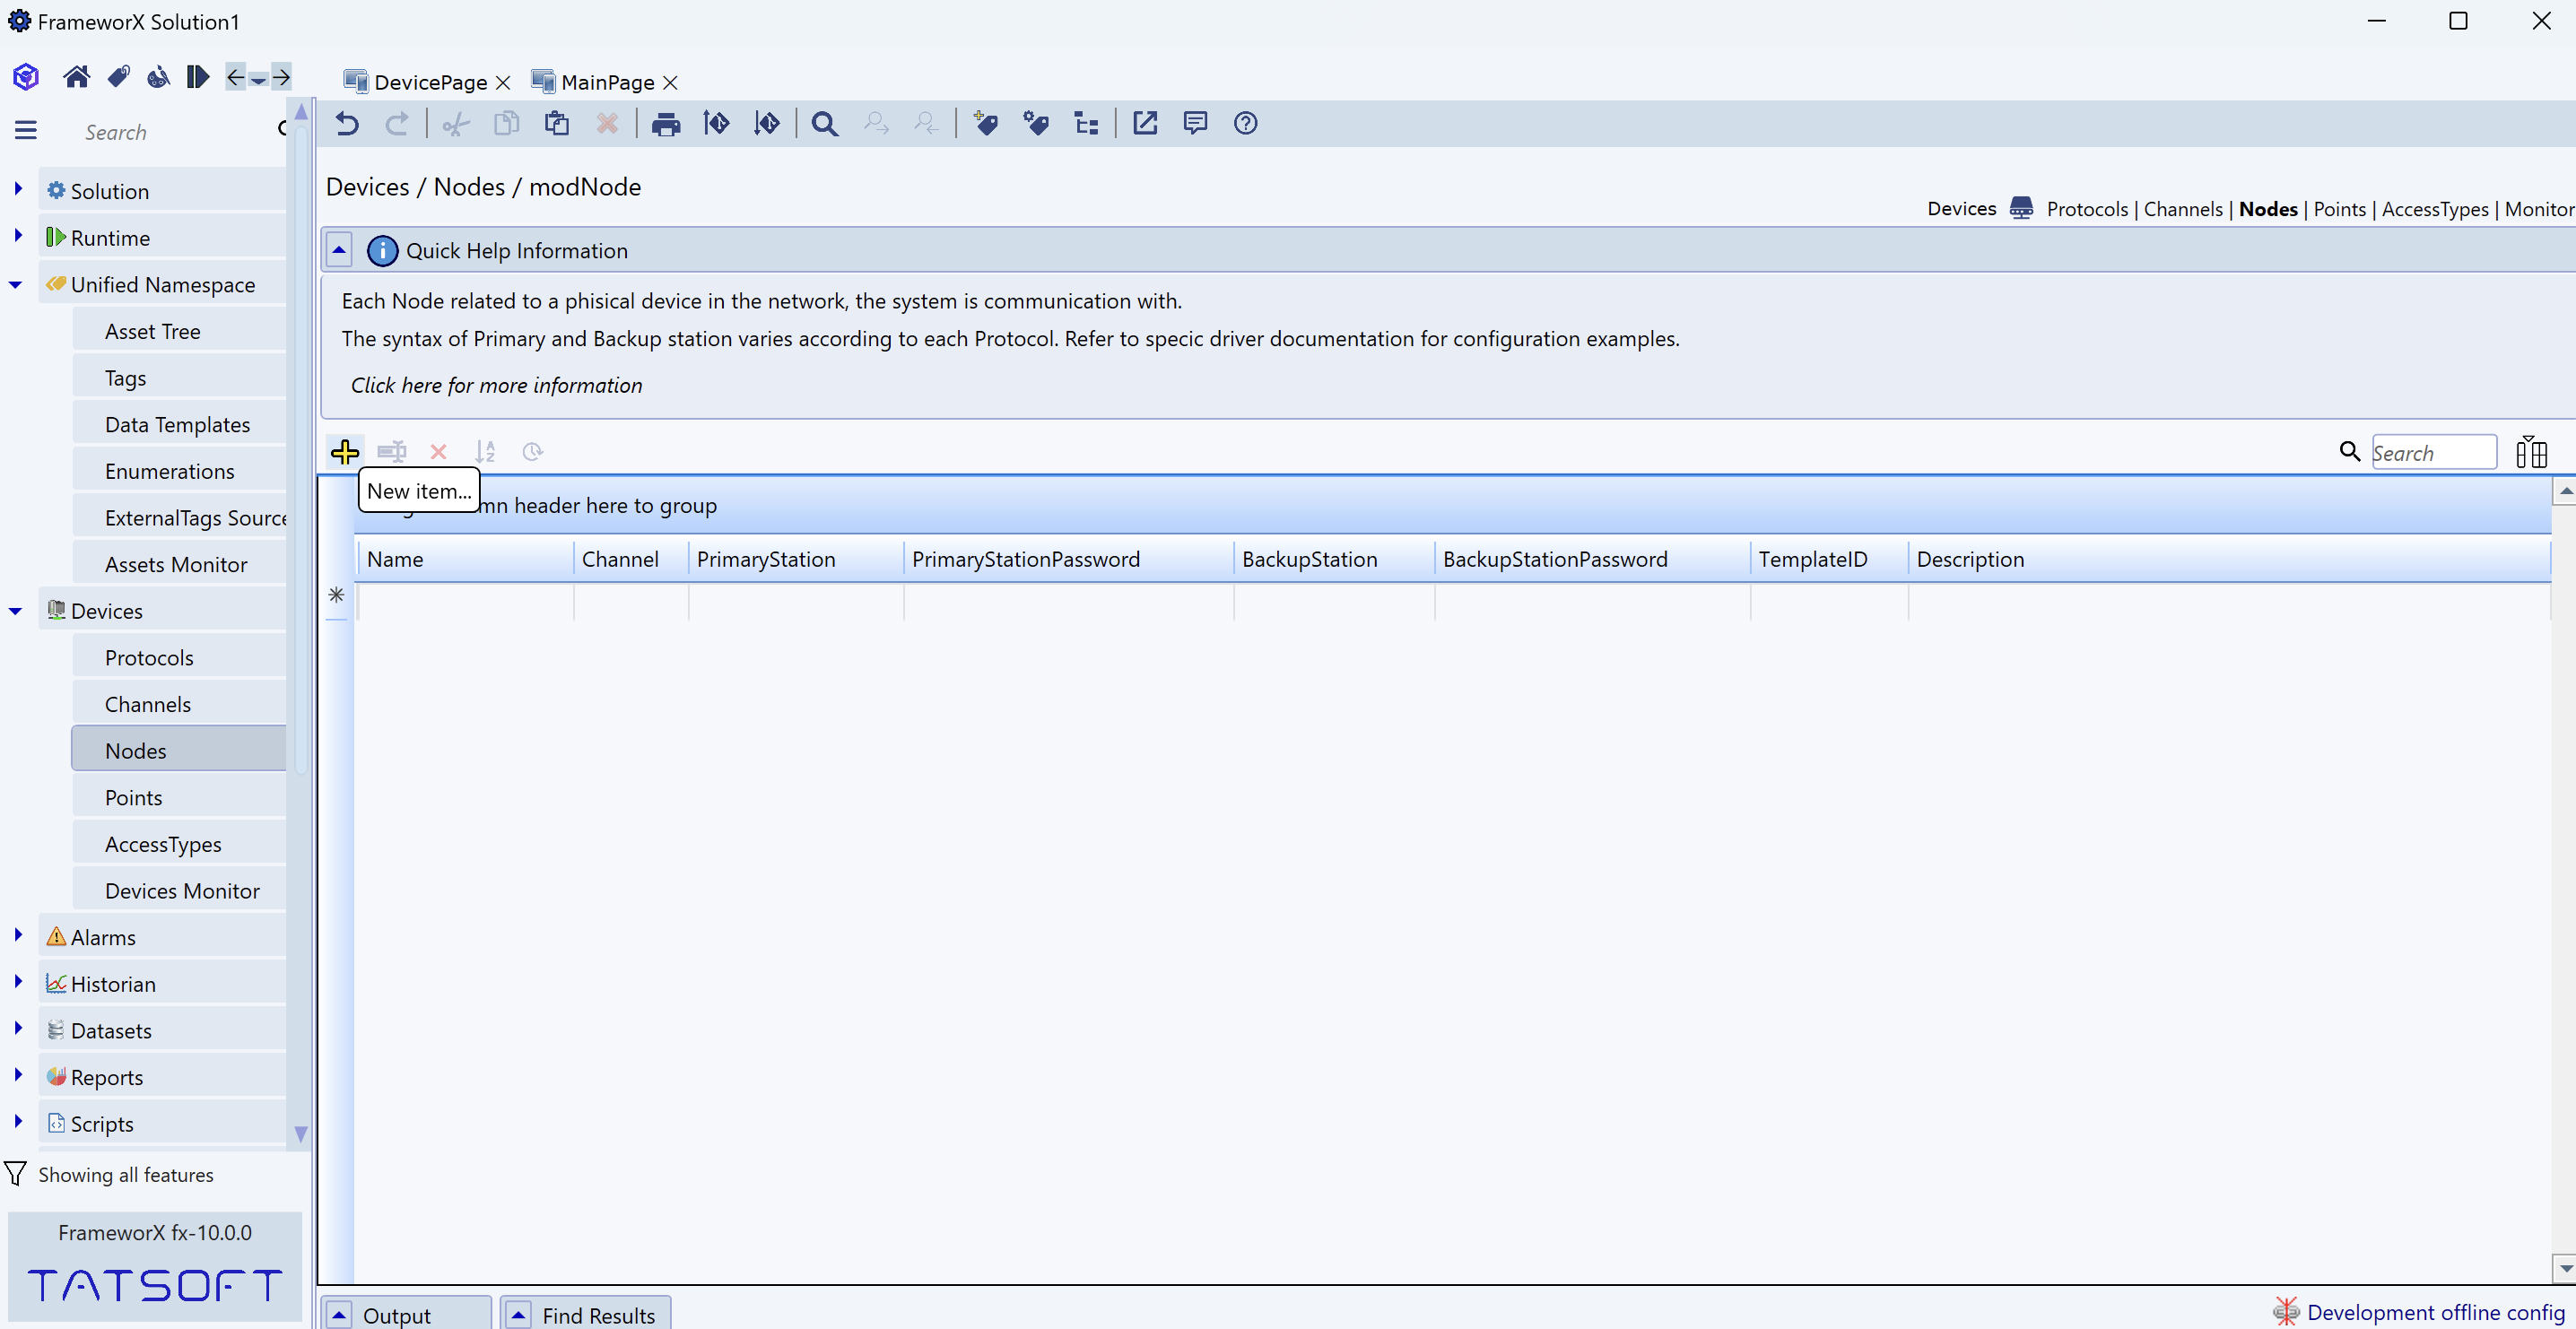
Task: Open the hamburger menu in sidebar
Action: tap(26, 130)
